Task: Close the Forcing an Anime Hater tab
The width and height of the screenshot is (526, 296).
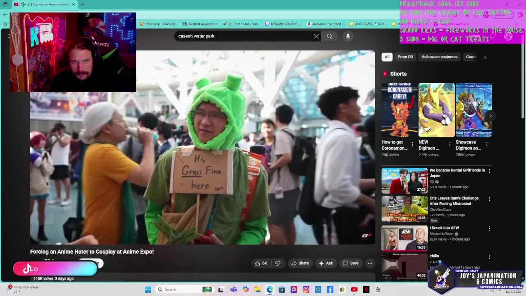Action: click(74, 5)
